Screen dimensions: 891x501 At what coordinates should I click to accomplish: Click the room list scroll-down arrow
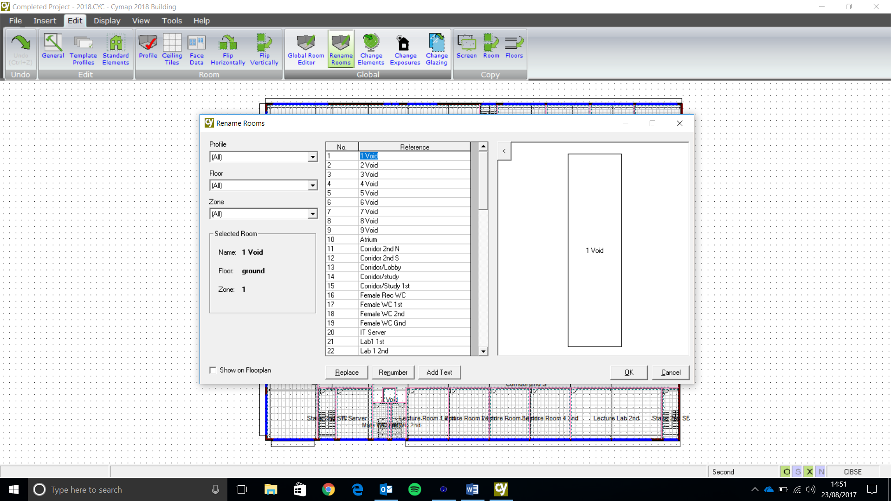483,352
